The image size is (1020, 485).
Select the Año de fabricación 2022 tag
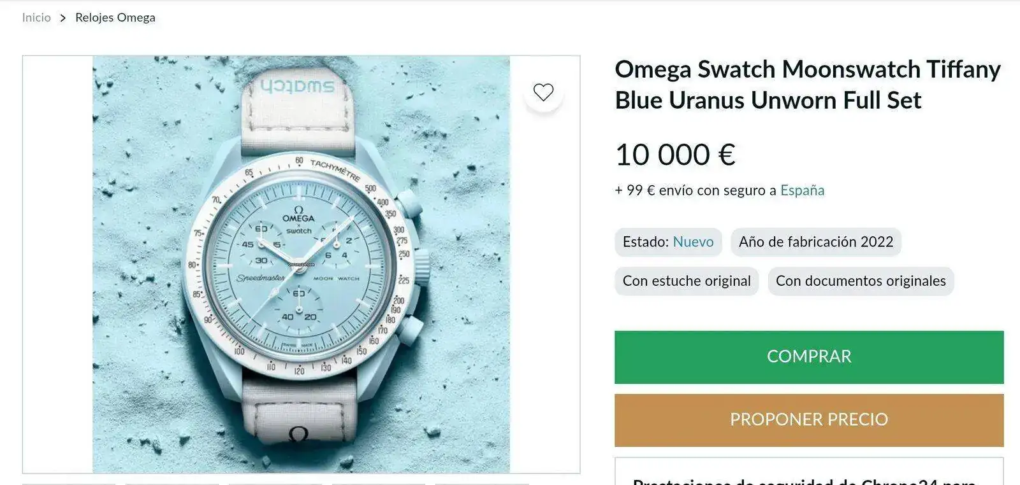point(816,242)
